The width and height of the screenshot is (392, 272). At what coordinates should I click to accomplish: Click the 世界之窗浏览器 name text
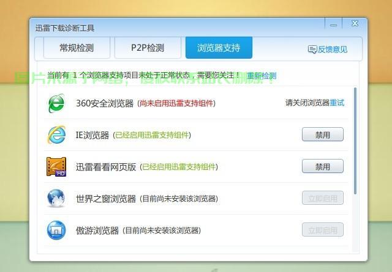[x=106, y=199]
